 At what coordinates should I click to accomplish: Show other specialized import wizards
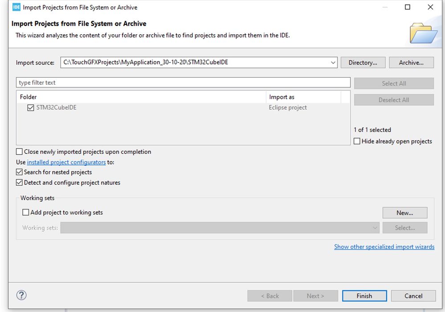point(384,247)
